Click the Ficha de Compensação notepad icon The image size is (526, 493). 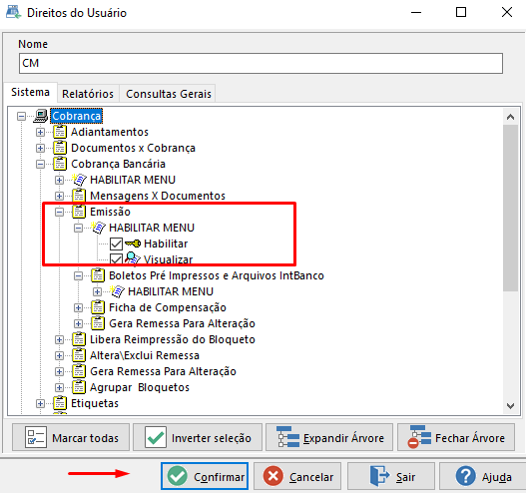[x=98, y=307]
